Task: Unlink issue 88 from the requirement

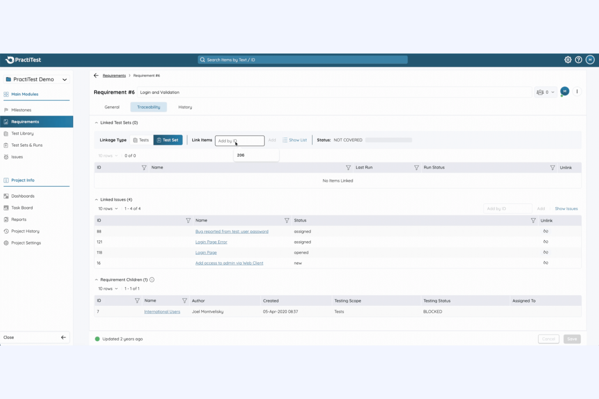Action: [546, 231]
